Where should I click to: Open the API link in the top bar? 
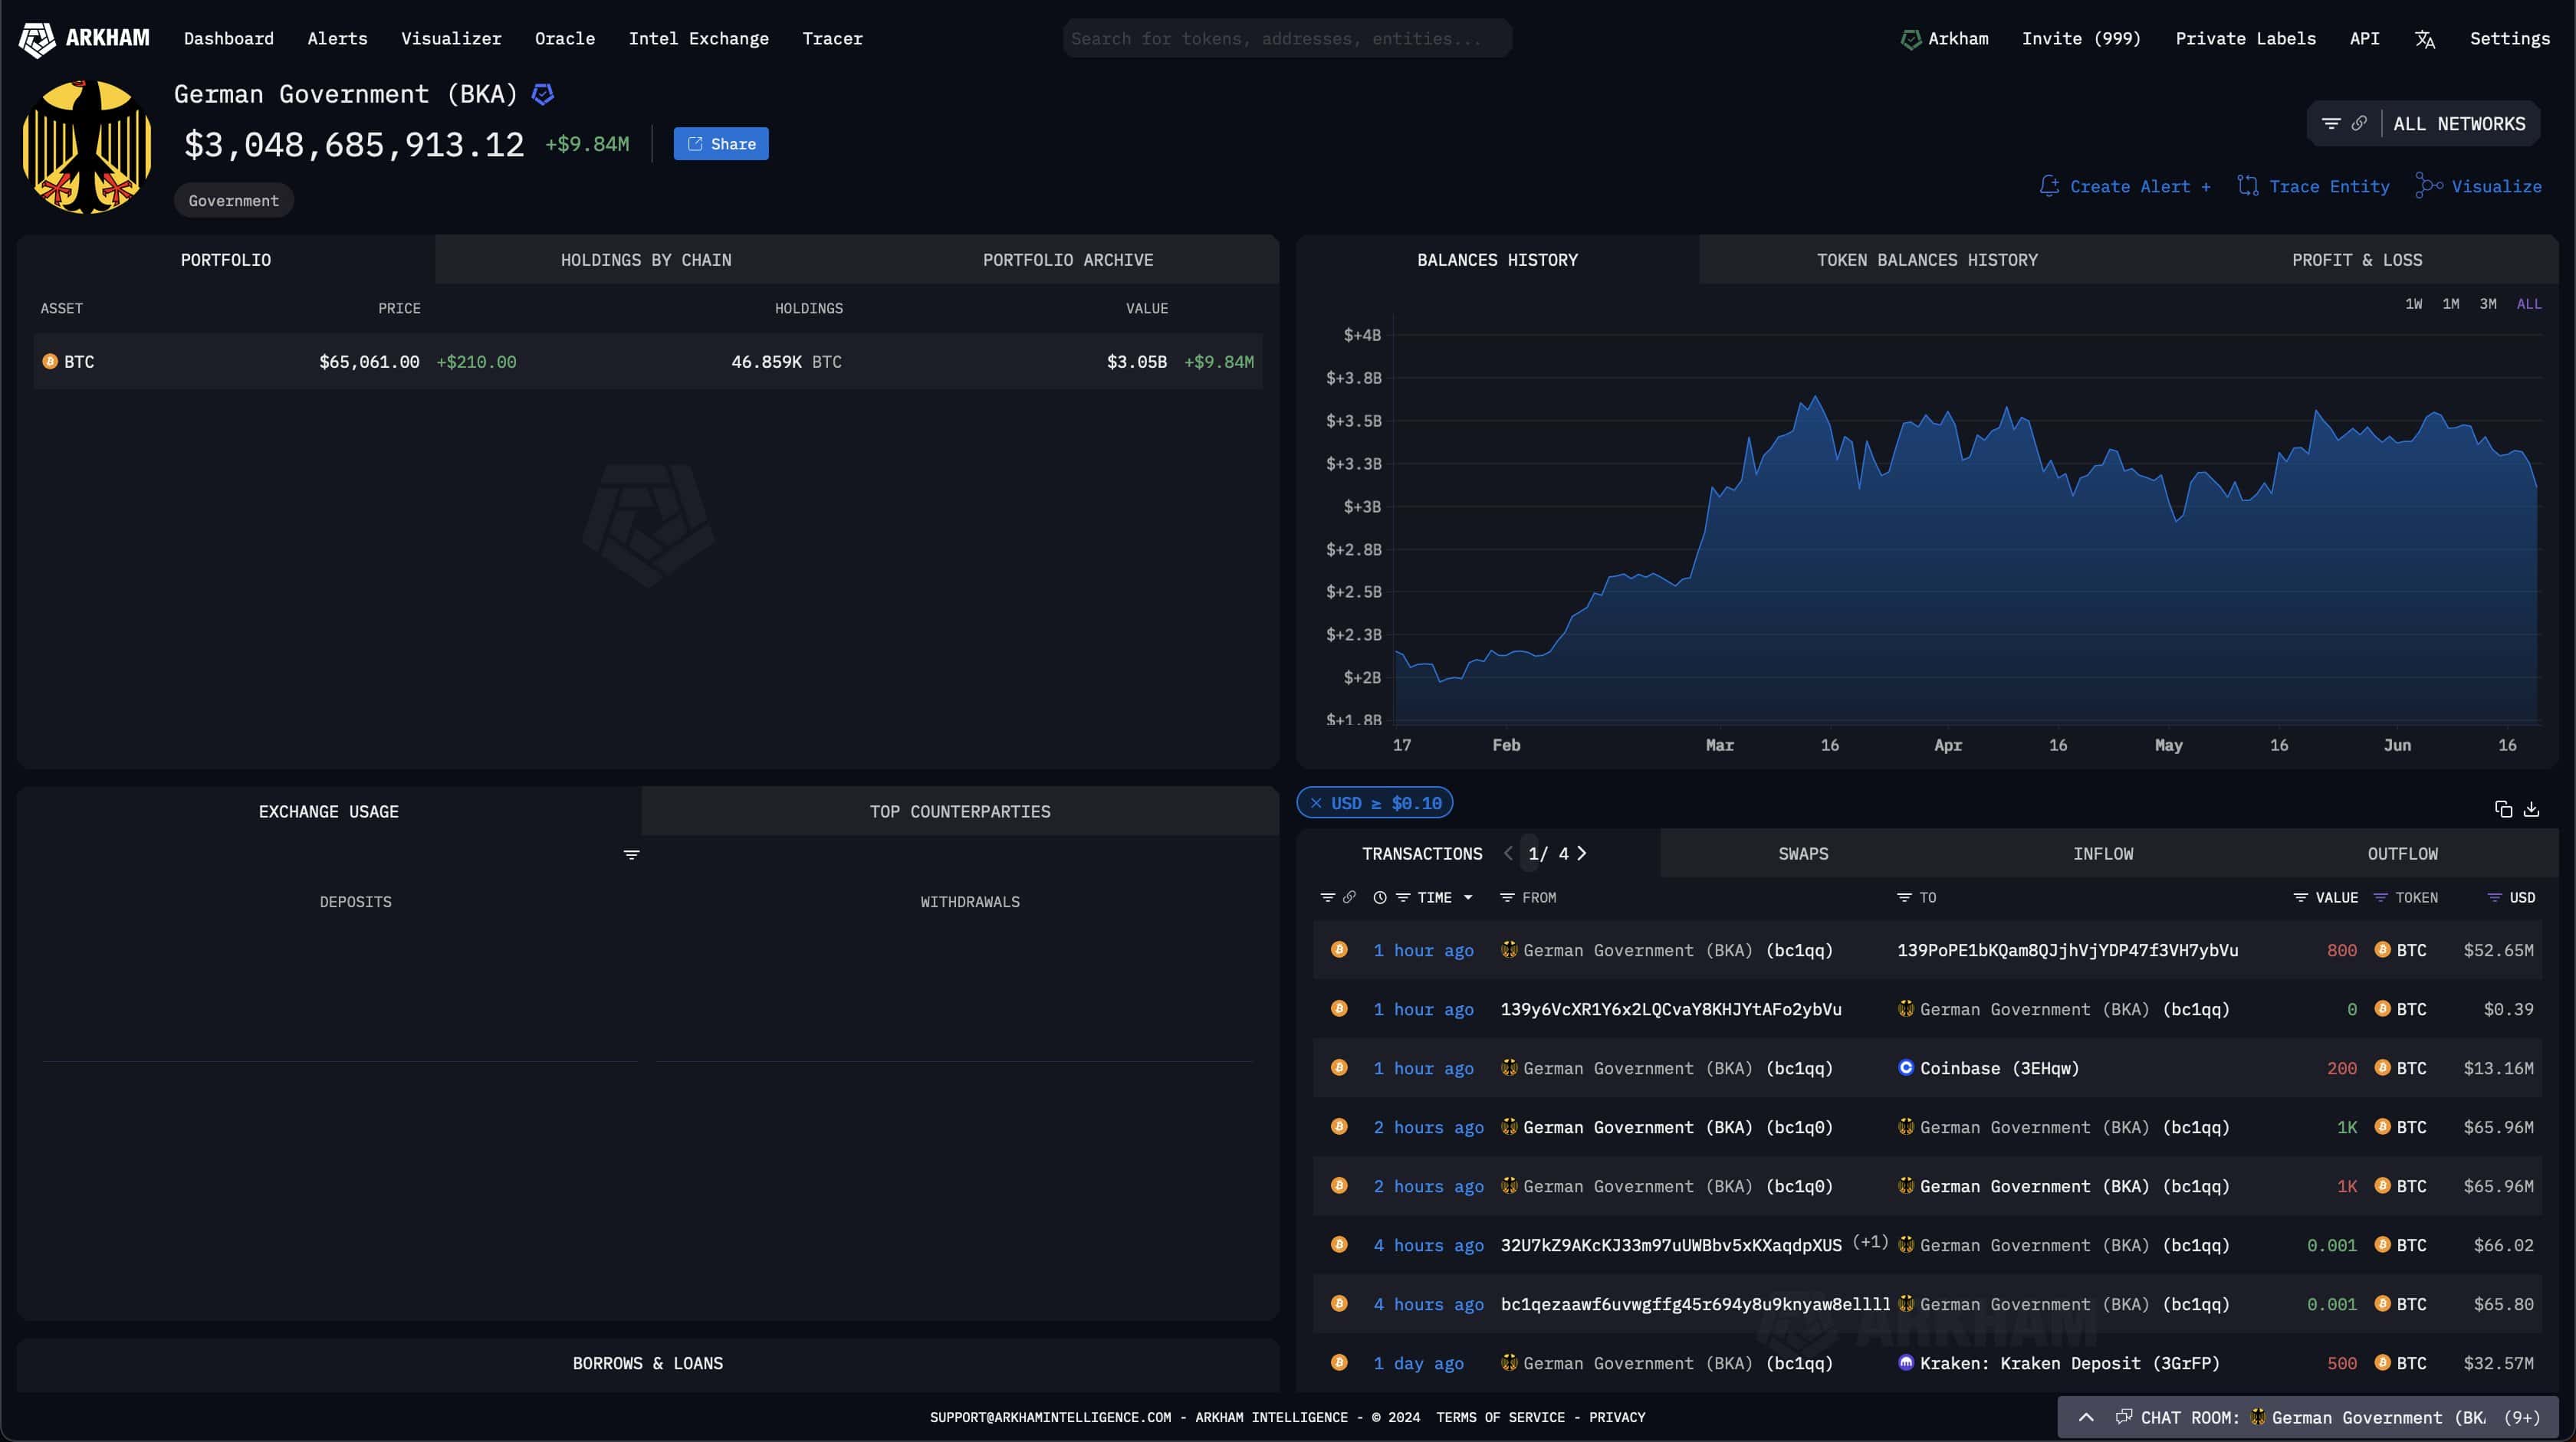click(x=2364, y=39)
